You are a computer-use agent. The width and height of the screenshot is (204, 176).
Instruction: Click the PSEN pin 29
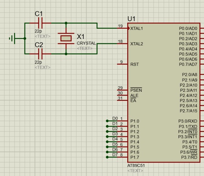[x=122, y=90]
